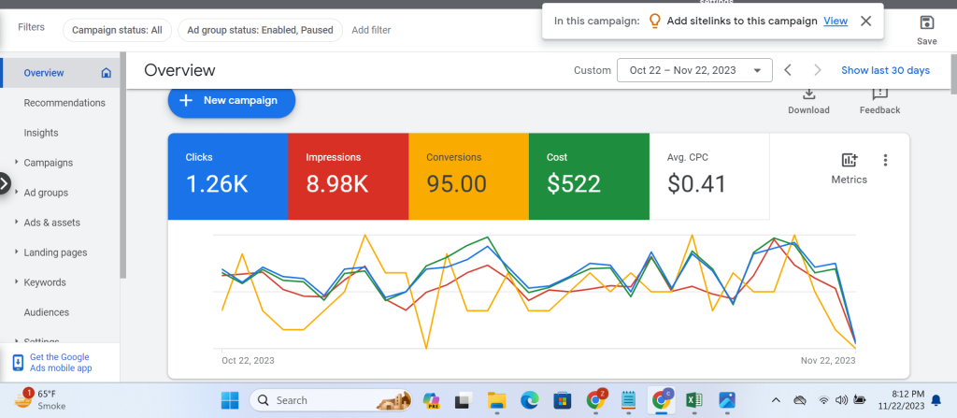
Task: Click Show last 30 days link
Action: click(885, 70)
